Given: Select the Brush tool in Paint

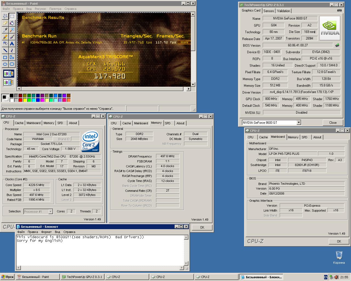Looking at the screenshot, I should [x=12, y=37].
